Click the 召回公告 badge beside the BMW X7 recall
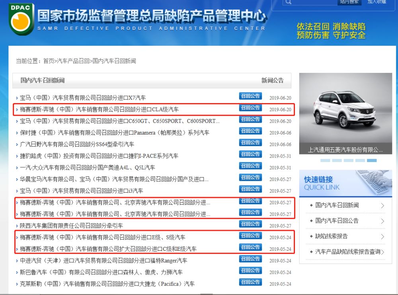Image resolution: width=398 pixels, height=295 pixels. coord(250,96)
